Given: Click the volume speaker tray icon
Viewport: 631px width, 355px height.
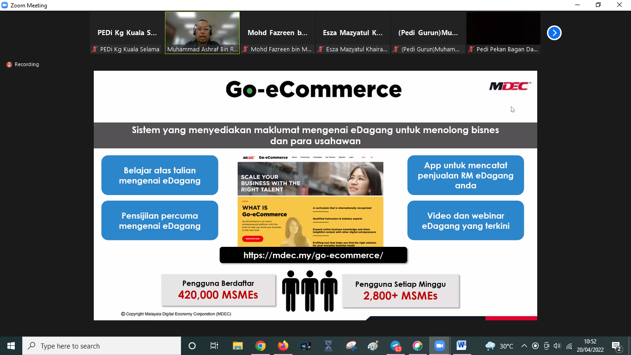Looking at the screenshot, I should tap(557, 346).
